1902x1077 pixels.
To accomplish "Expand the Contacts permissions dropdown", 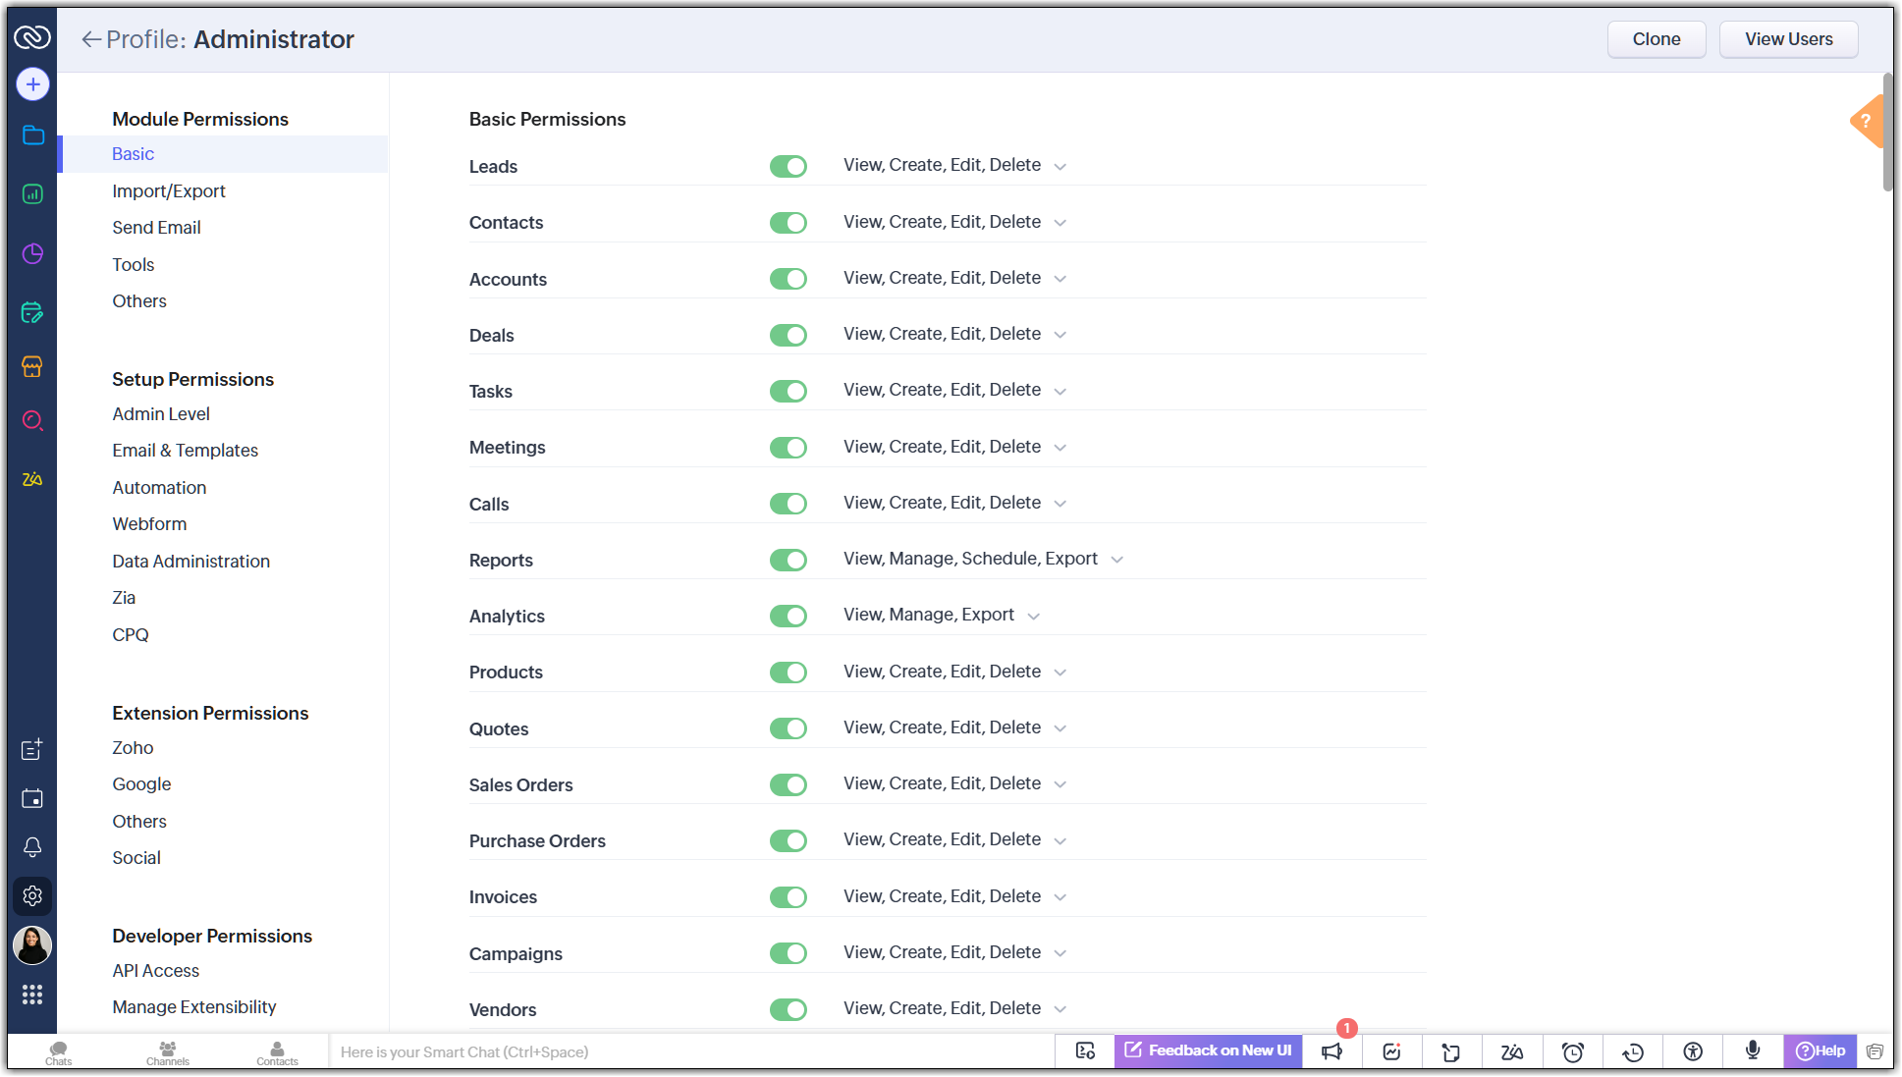I will click(1060, 223).
